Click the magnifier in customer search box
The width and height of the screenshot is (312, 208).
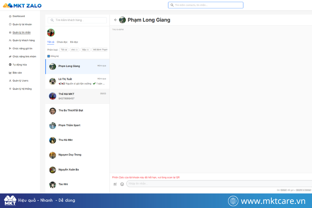click(x=52, y=20)
